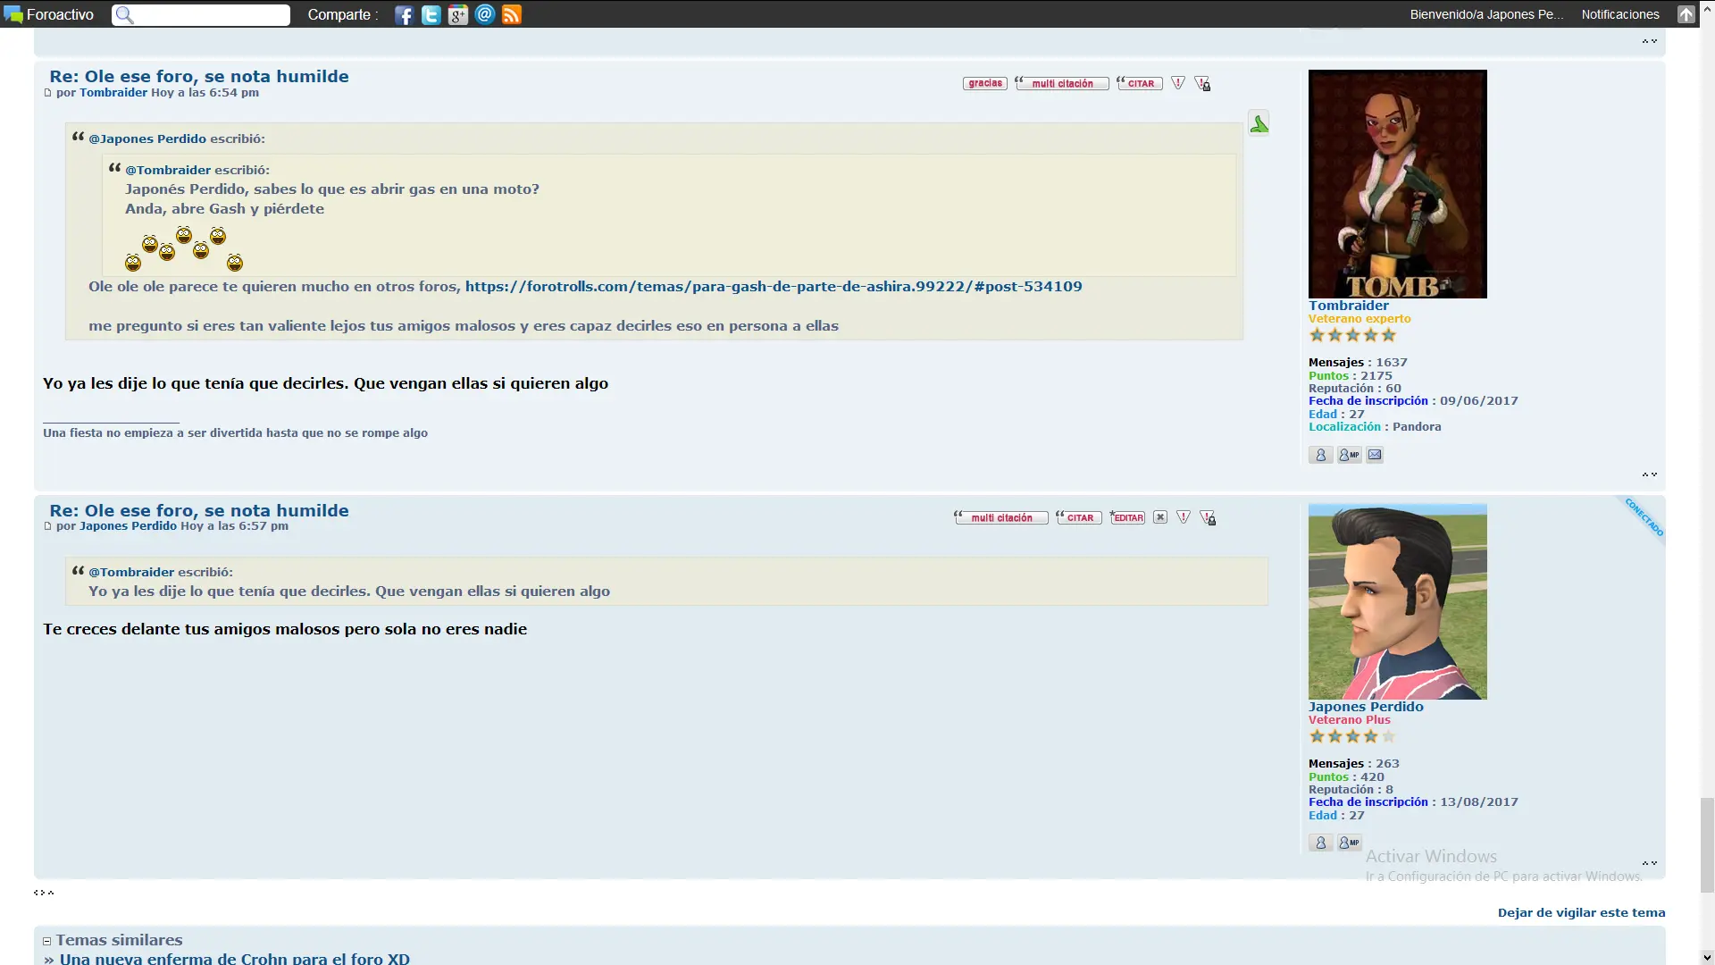Click the Foroactivo toolbar label
This screenshot has height=965, width=1715.
[60, 14]
